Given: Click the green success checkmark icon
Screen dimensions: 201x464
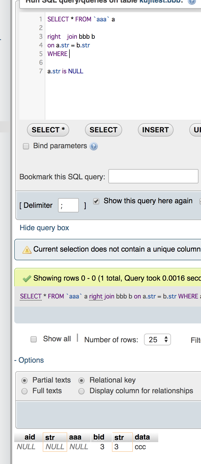Looking at the screenshot, I should (x=27, y=279).
